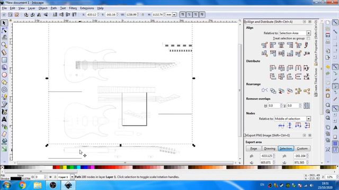This screenshot has height=190, width=339.
Task: Select the Tweak objects tool
Action: (x=4, y=37)
